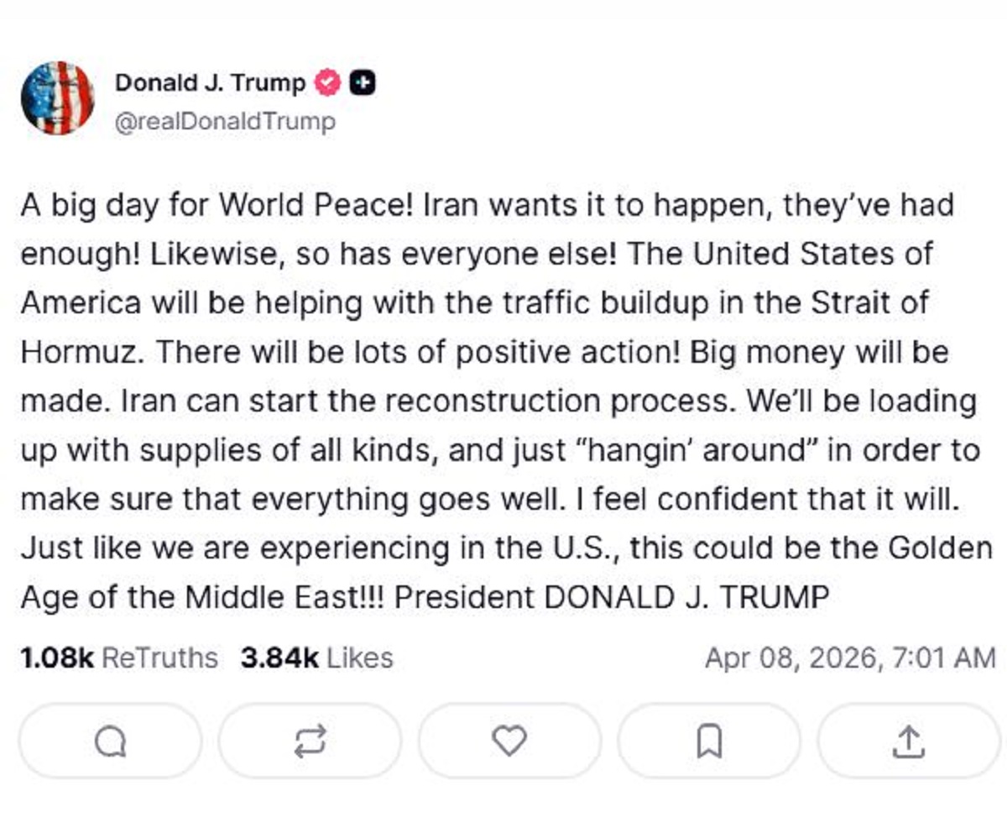
Task: Click the ReTruth arrows icon
Action: (x=312, y=740)
